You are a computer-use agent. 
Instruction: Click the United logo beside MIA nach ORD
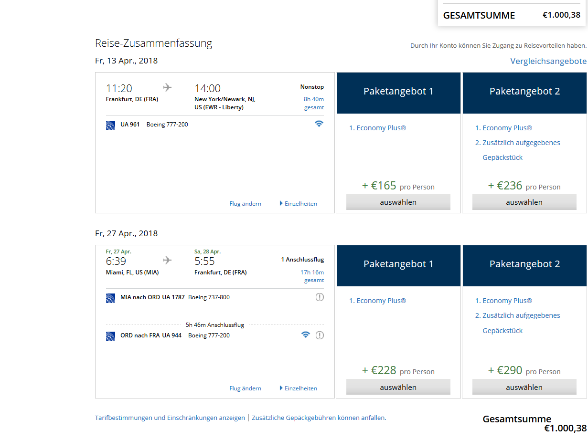coord(110,298)
